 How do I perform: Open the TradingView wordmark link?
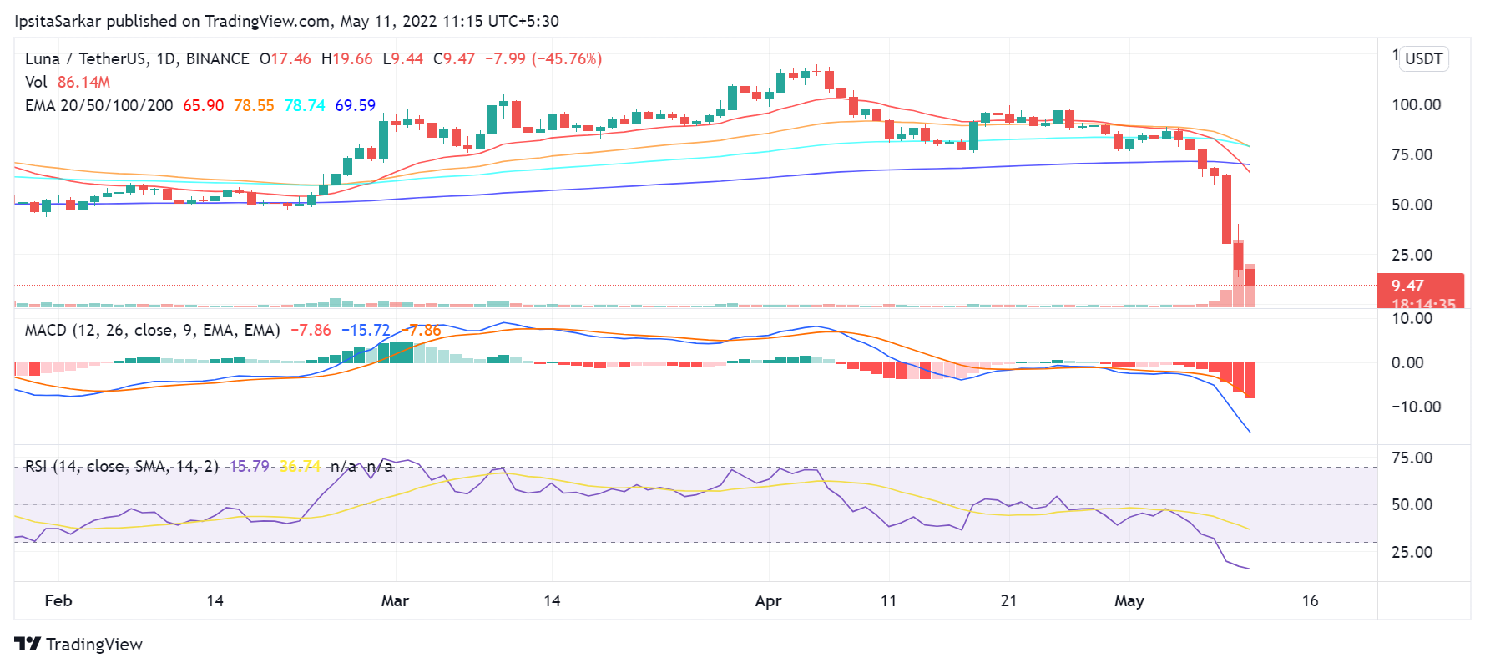[94, 645]
